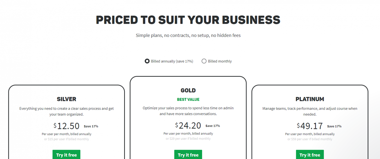Click the 'Billed annually (save 17%)' label
The image size is (380, 159).
tap(172, 61)
